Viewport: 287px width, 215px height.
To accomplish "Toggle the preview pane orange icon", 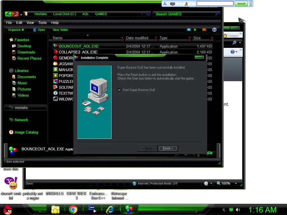I will click(204, 30).
